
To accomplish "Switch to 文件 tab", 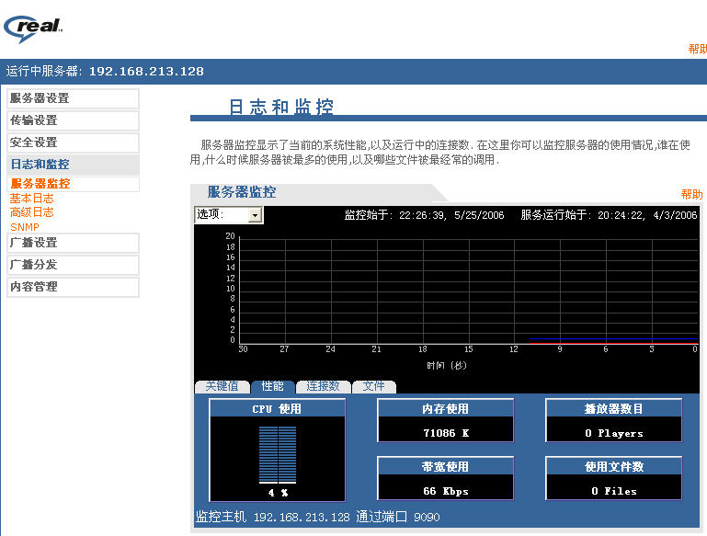I will [374, 386].
